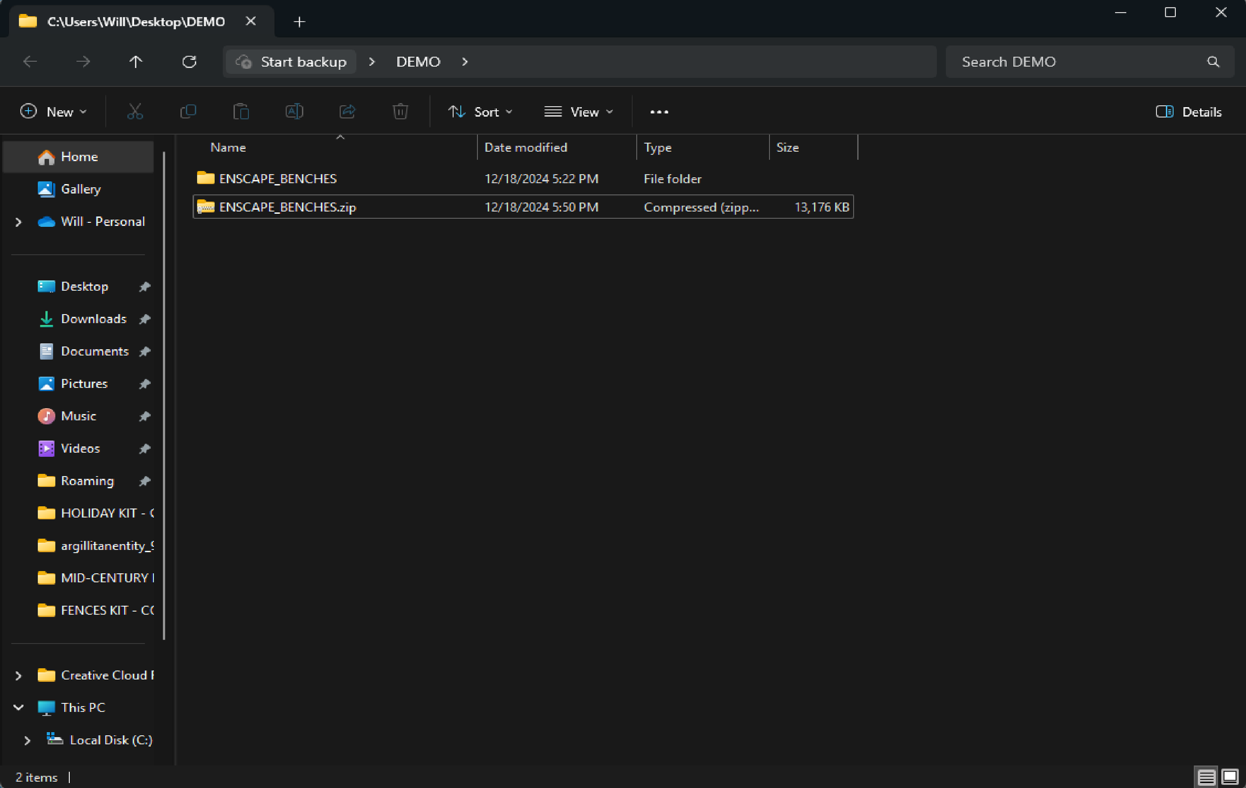
Task: Click the Cut scissors icon in toolbar
Action: pos(135,112)
